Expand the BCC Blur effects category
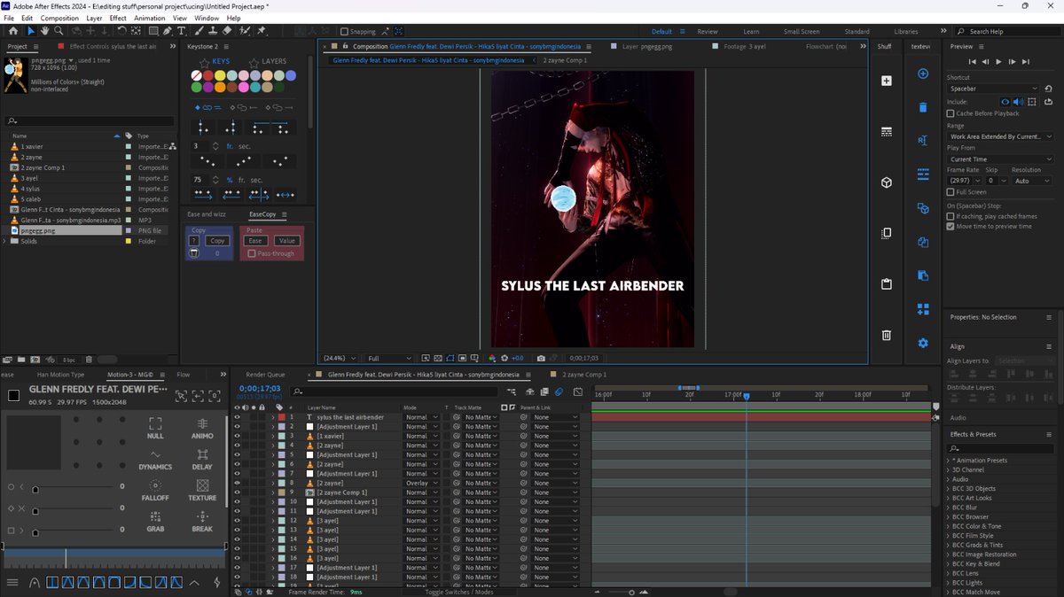1064x597 pixels. (949, 508)
